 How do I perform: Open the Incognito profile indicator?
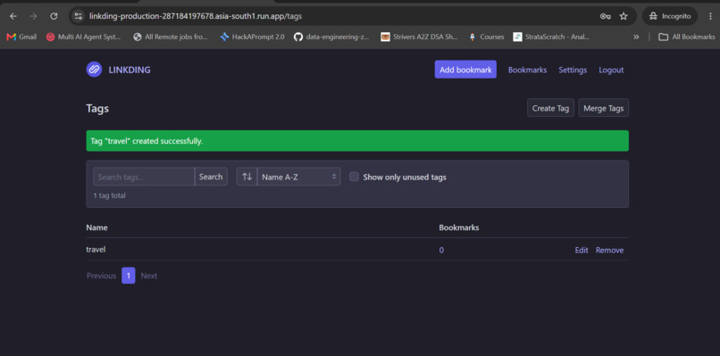pos(670,16)
